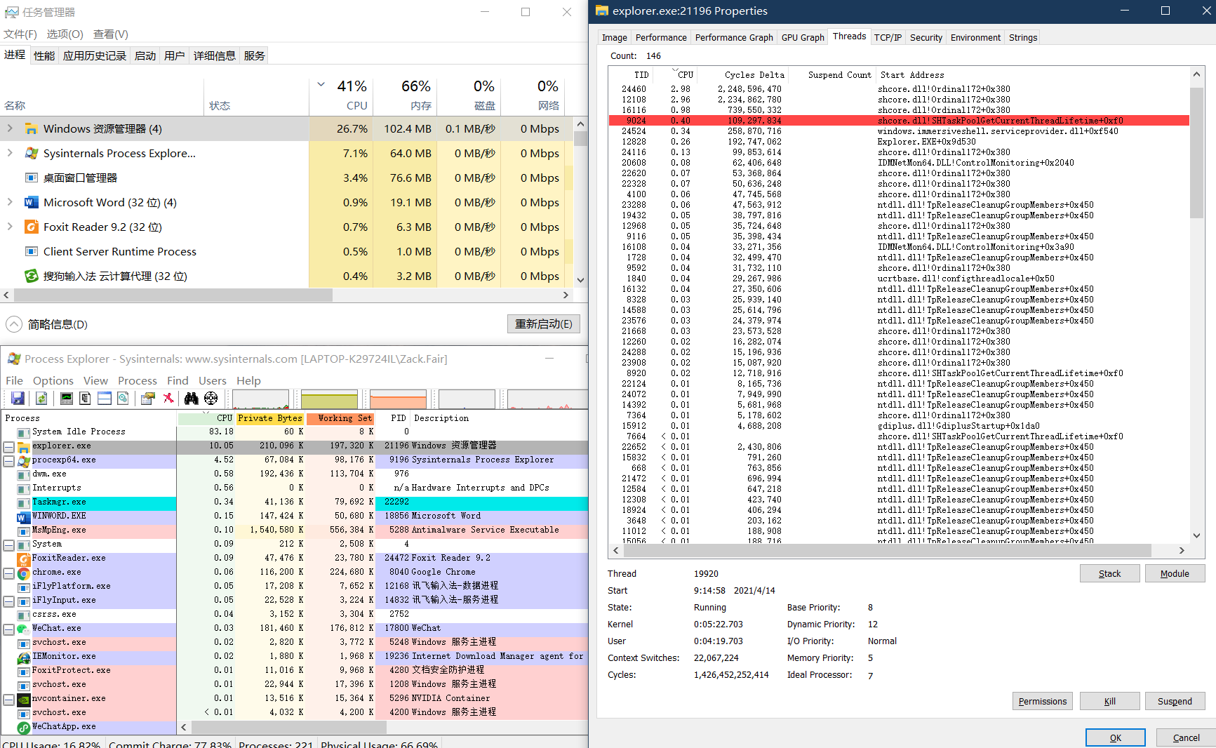Screen dimensions: 1216x748
Task: Click the green icon beside WeChatApp.exe
Action: pos(23,727)
